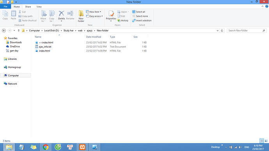Collapse the ribbon with the chevron

coord(262,6)
